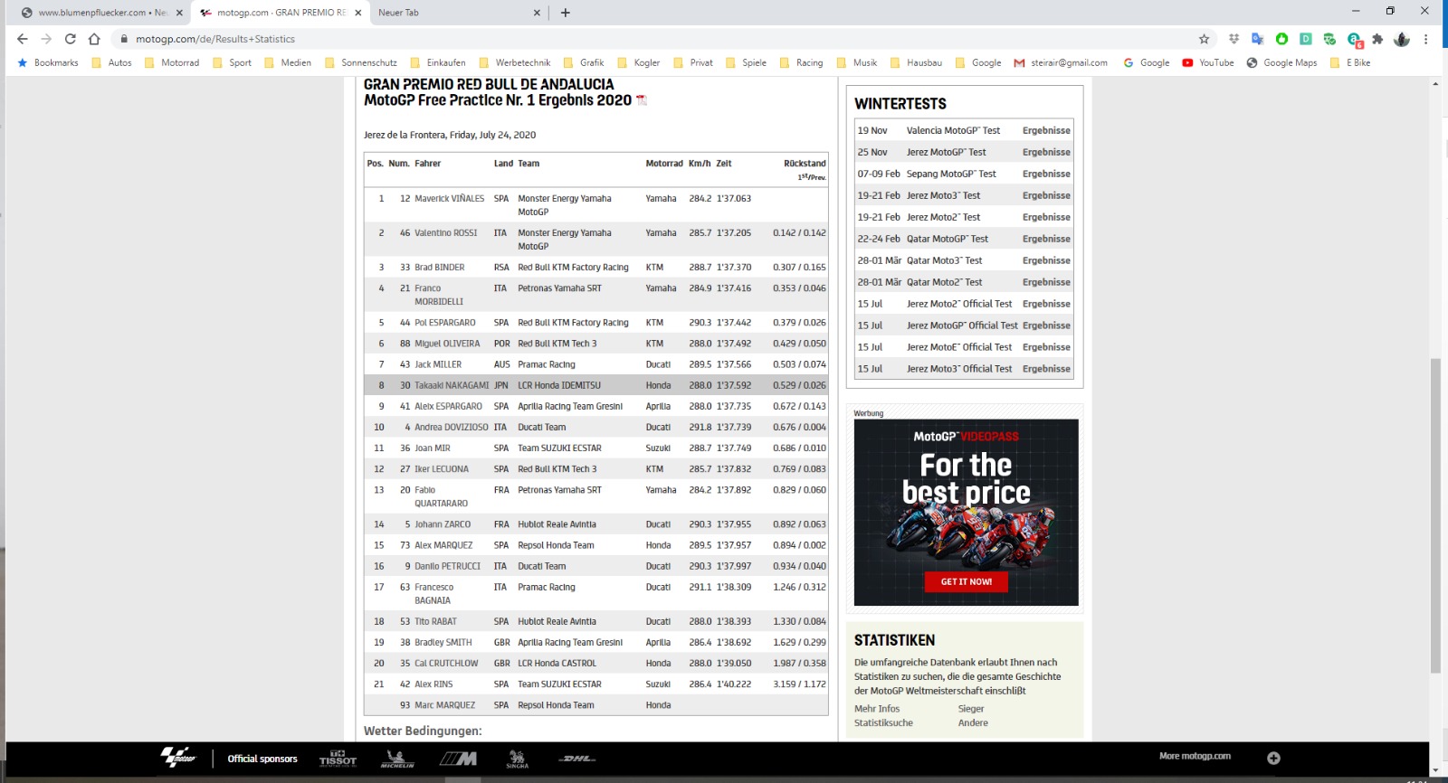The width and height of the screenshot is (1448, 783).
Task: Open the Statistiksuche link
Action: (x=883, y=722)
